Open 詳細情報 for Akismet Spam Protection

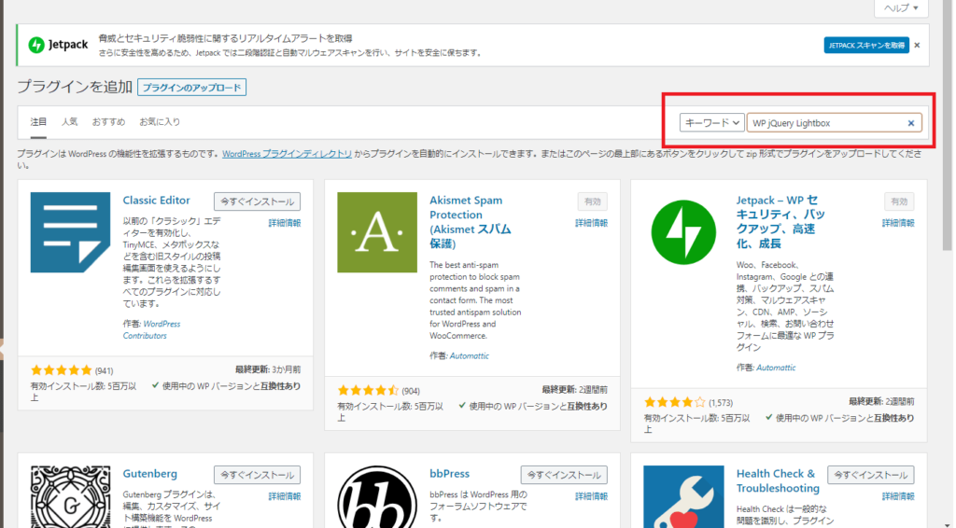click(x=591, y=223)
